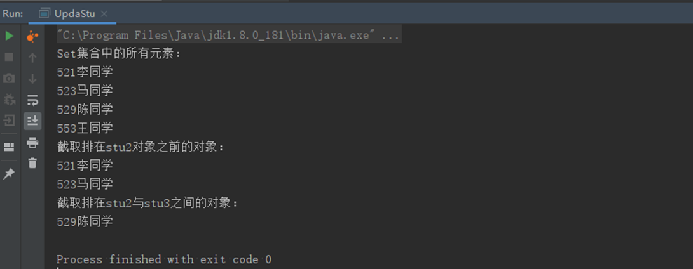Screen dimensions: 693x269
Task: Clear console with the trash can icon
Action: coord(32,163)
